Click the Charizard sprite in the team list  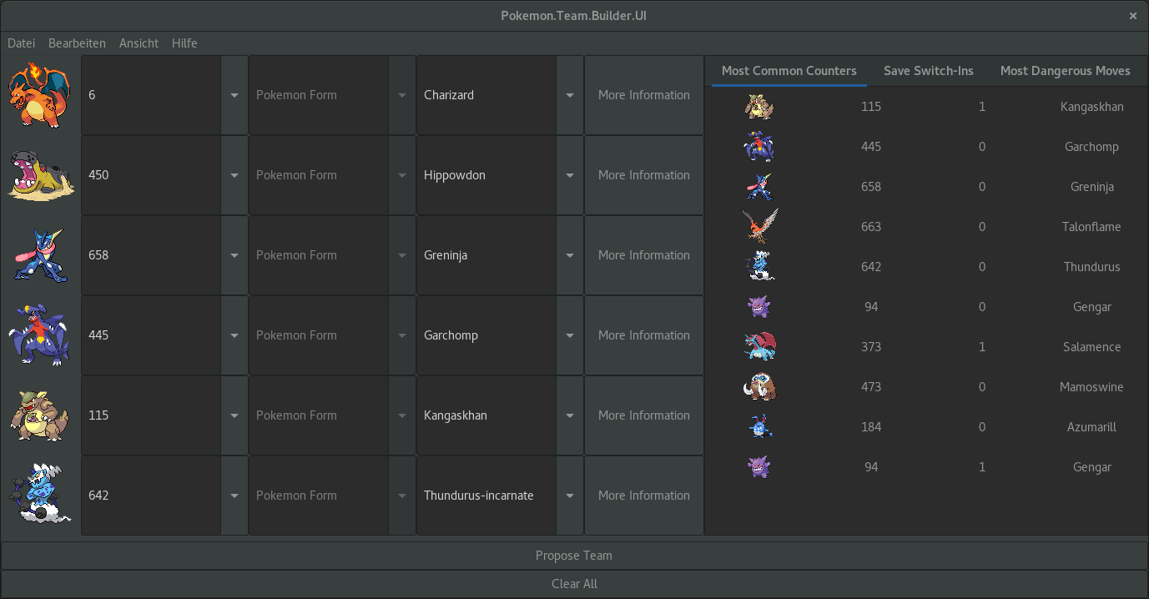(39, 95)
